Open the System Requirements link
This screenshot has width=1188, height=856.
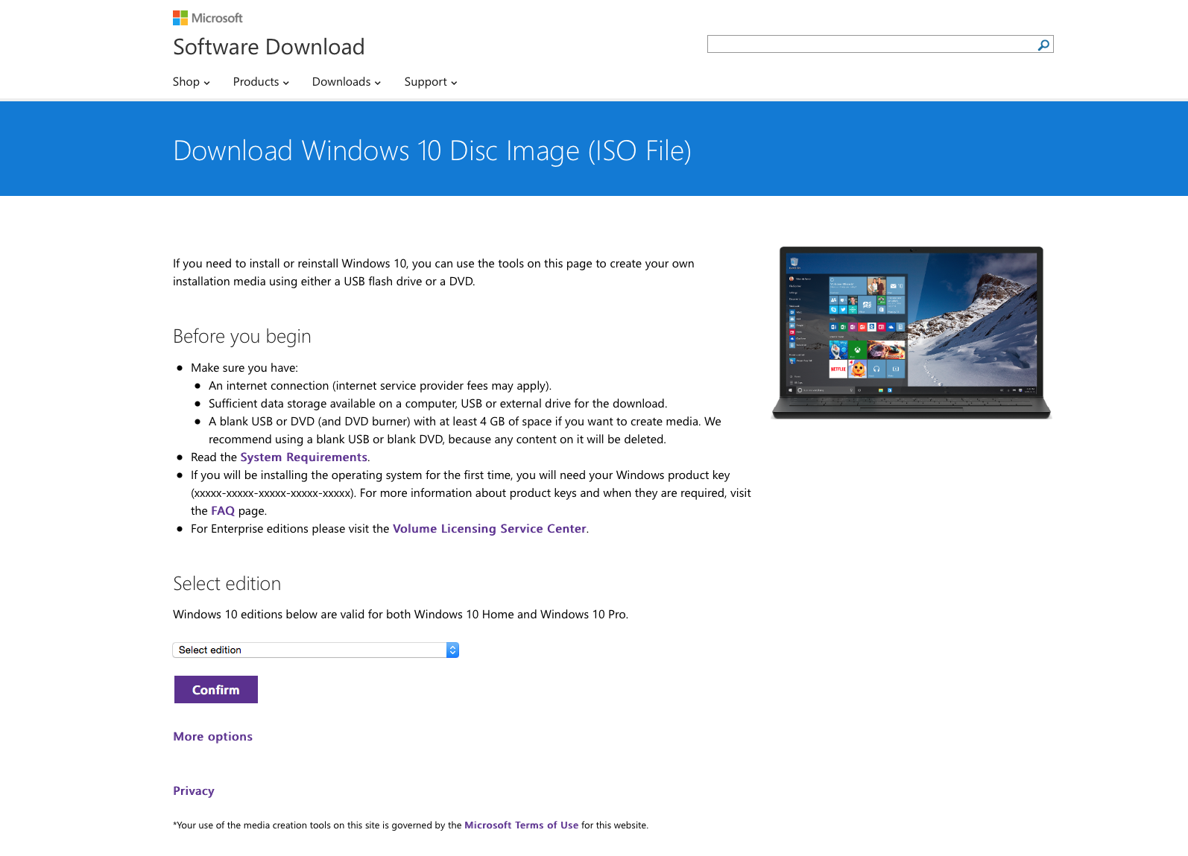(303, 457)
